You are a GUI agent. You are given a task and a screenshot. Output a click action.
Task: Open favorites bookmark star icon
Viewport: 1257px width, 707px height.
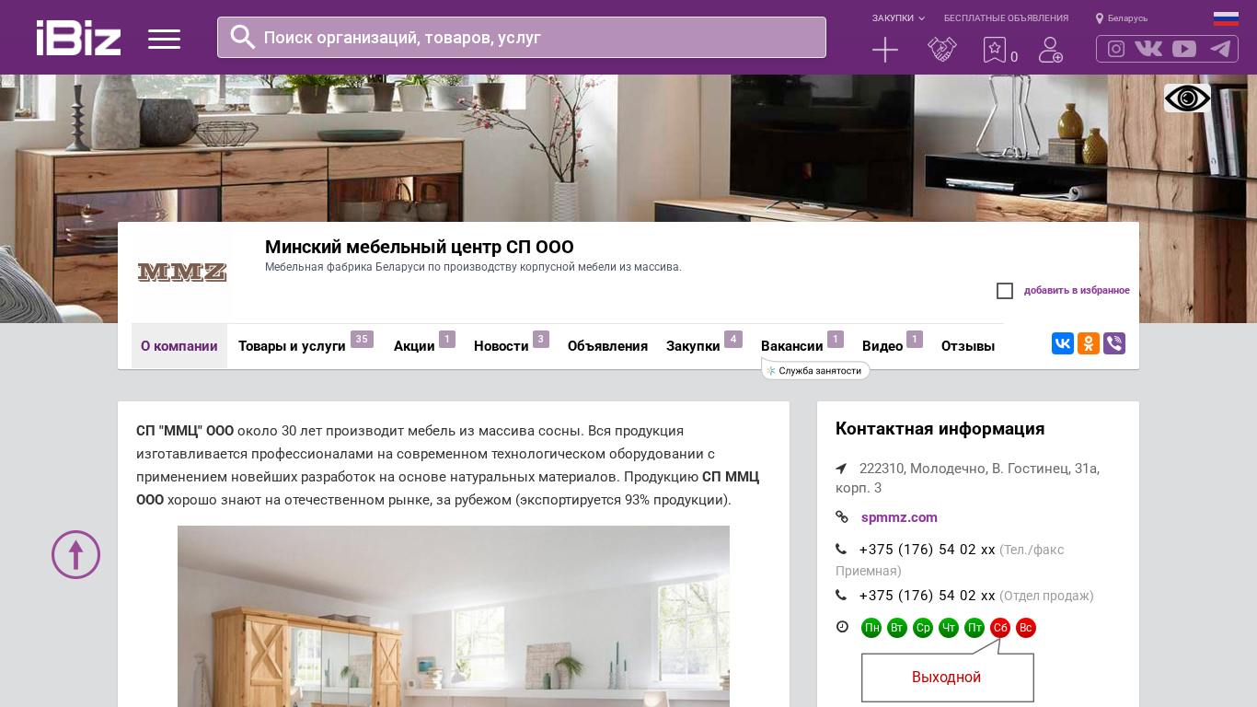pyautogui.click(x=995, y=50)
